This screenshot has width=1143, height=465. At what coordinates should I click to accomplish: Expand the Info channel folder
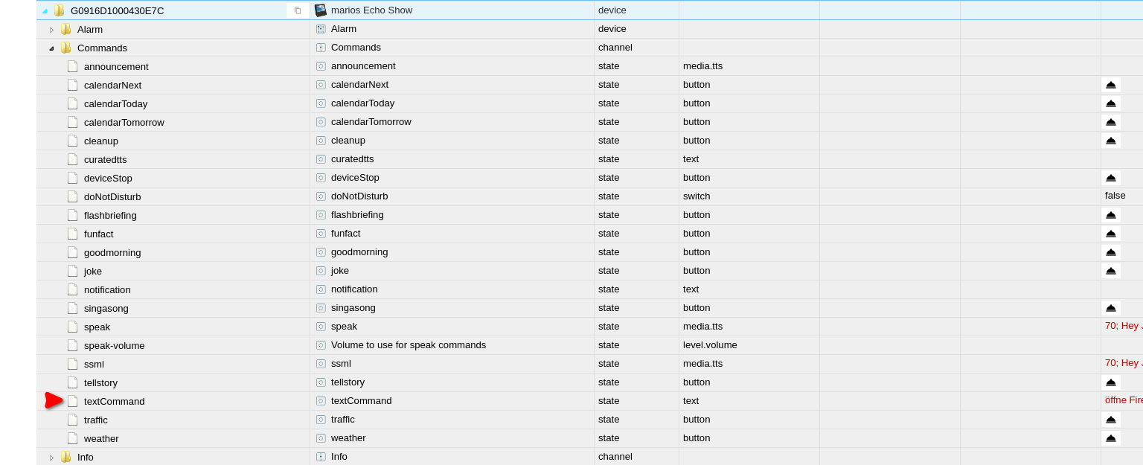point(51,458)
